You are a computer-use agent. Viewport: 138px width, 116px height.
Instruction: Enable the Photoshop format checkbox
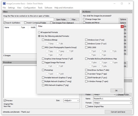(43, 70)
